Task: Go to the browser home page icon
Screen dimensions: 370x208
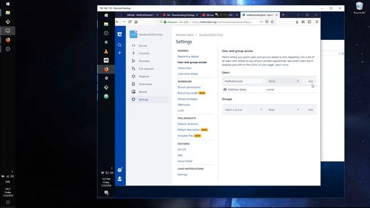Action: tap(136, 22)
